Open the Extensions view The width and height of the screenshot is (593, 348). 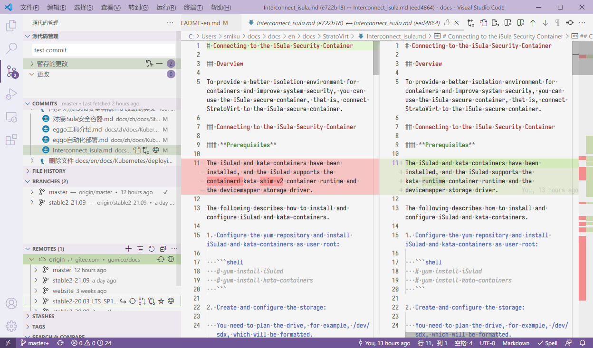[x=11, y=140]
